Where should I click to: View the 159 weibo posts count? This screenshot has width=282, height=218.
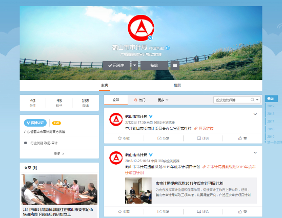[86, 103]
